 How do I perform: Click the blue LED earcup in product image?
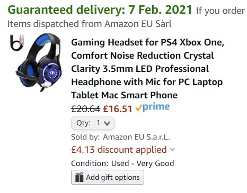click(x=52, y=73)
